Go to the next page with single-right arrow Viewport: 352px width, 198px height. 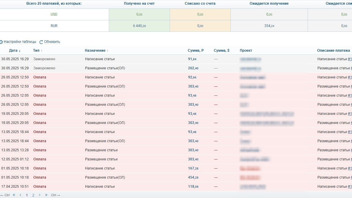coord(40,195)
